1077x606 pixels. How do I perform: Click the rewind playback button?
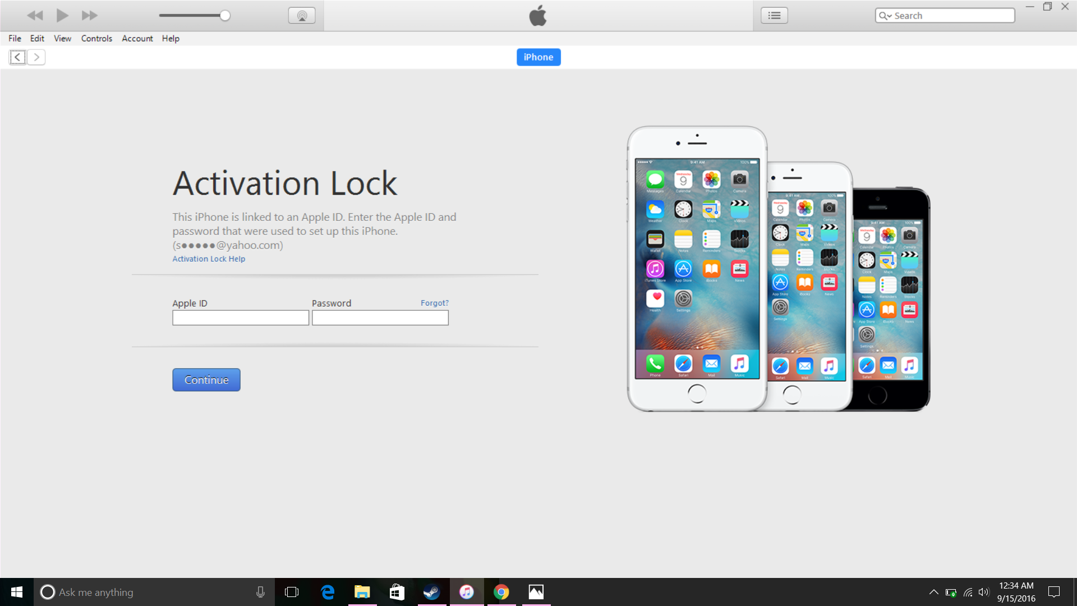click(x=35, y=16)
